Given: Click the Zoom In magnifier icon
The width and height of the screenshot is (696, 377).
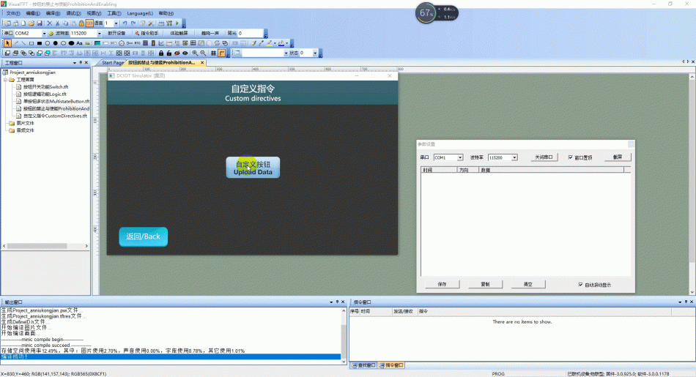Looking at the screenshot, I should tap(195, 53).
